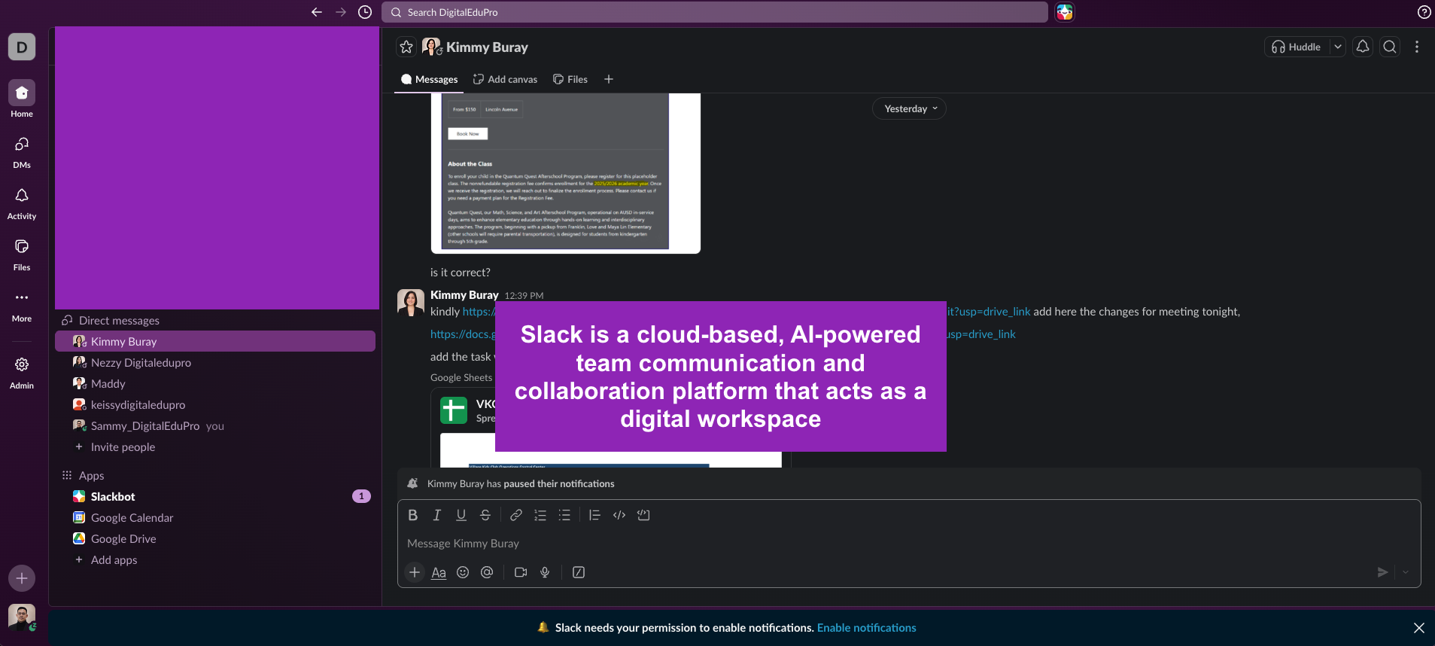Open your profile avatar menu
The image size is (1435, 646).
pos(22,617)
